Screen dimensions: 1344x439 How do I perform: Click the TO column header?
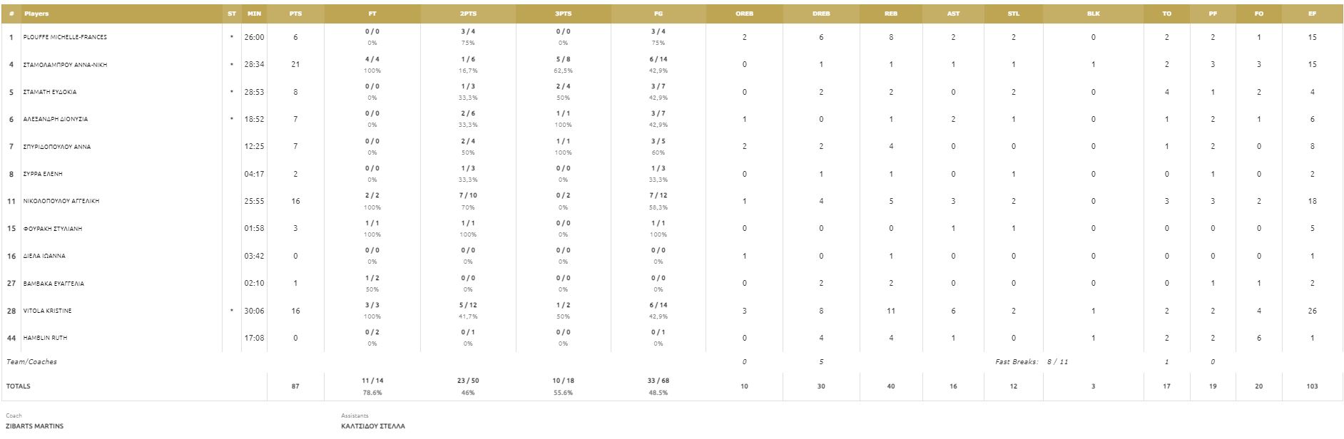tap(1166, 14)
